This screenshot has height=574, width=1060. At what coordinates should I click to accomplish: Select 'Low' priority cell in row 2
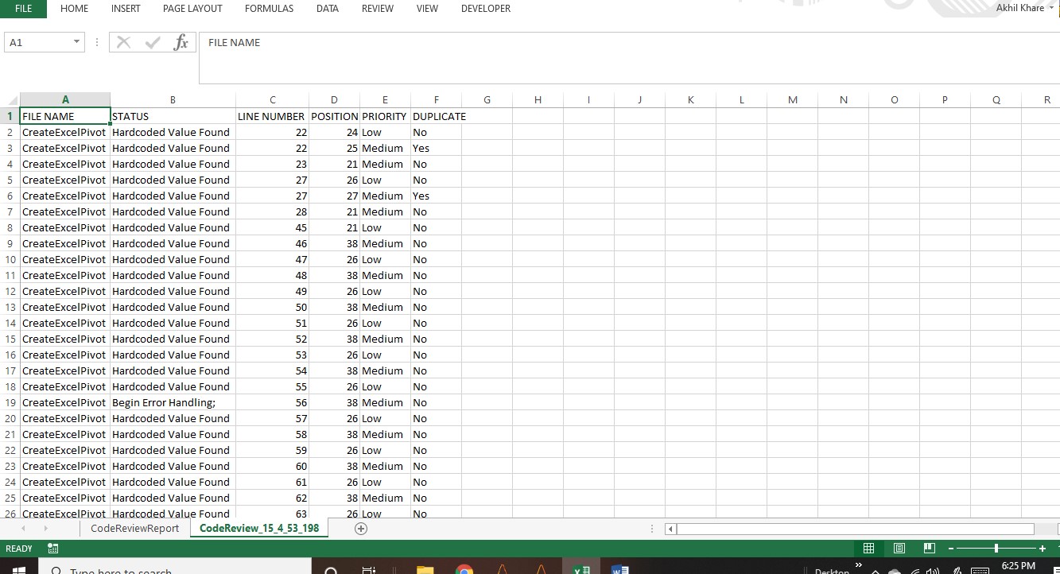[x=385, y=132]
